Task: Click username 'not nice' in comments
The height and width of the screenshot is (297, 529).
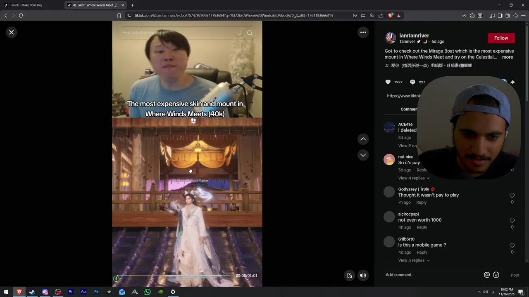Action: (x=406, y=157)
